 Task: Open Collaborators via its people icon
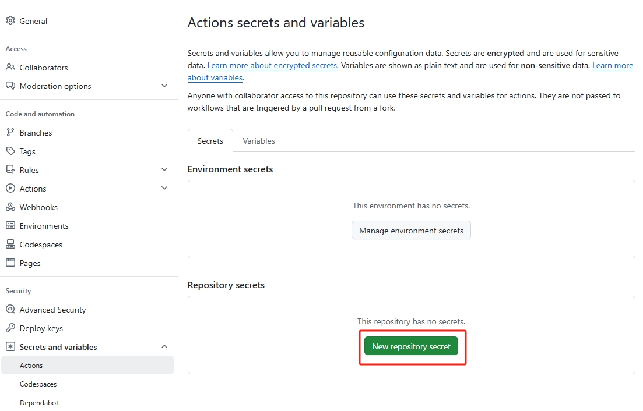click(x=10, y=68)
